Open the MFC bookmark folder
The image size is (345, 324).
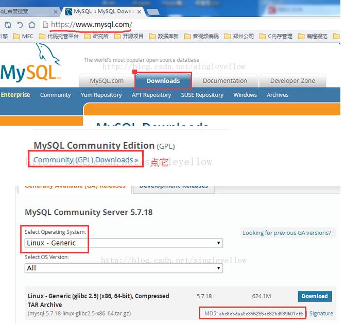23,36
